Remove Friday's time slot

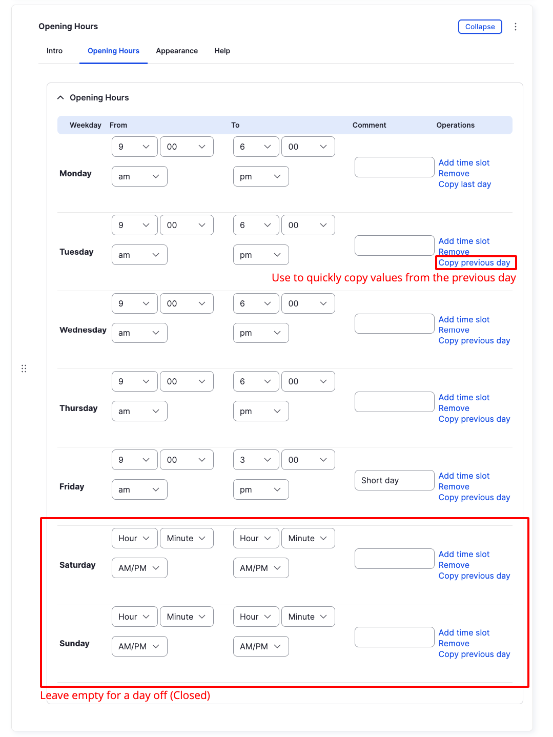click(454, 486)
